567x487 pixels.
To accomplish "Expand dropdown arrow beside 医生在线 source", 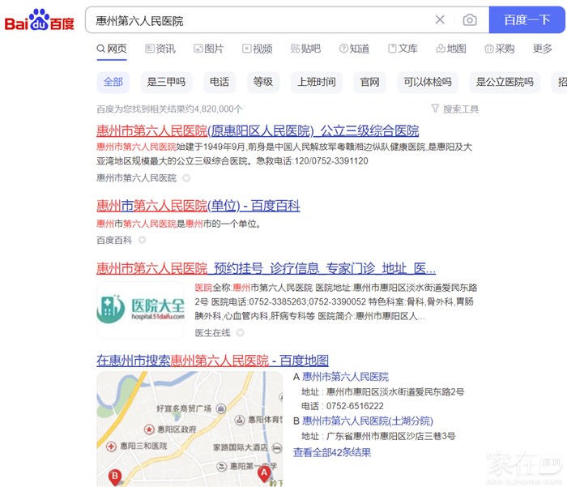I will (x=240, y=332).
